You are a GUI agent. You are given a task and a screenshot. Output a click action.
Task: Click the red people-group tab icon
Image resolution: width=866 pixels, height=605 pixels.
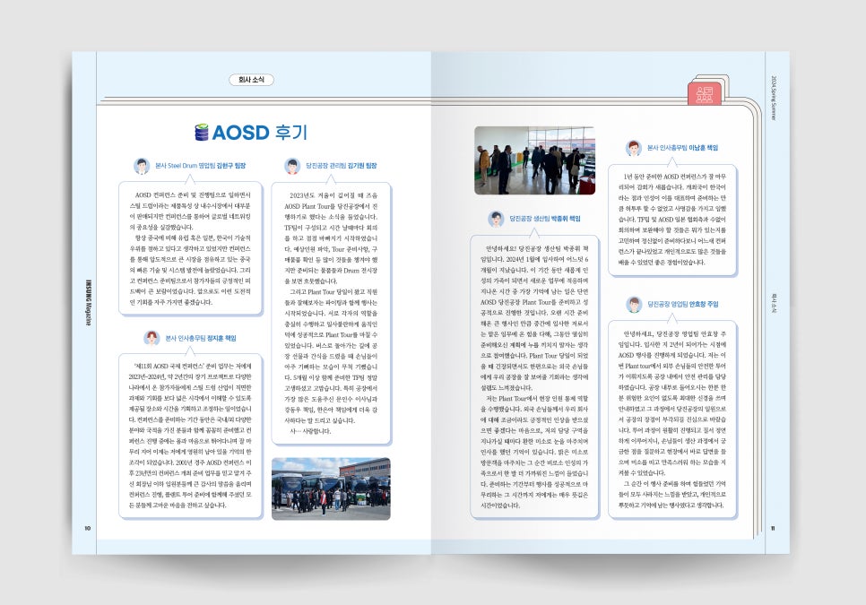[704, 94]
